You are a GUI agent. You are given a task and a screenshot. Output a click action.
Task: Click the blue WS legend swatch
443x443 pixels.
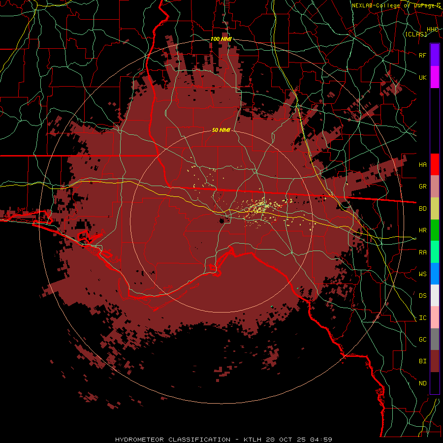click(435, 274)
